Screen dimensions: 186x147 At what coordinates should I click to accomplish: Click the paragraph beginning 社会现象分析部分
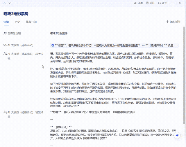pyautogui.click(x=113, y=103)
